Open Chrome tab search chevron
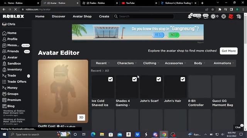The image size is (247, 138). point(218,3)
